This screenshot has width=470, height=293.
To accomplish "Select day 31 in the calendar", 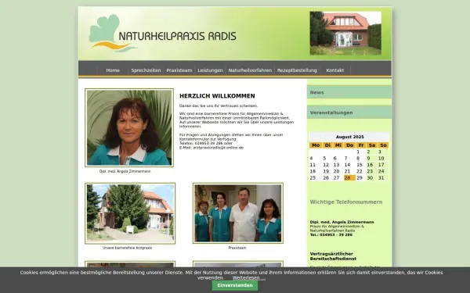I will [x=381, y=178].
